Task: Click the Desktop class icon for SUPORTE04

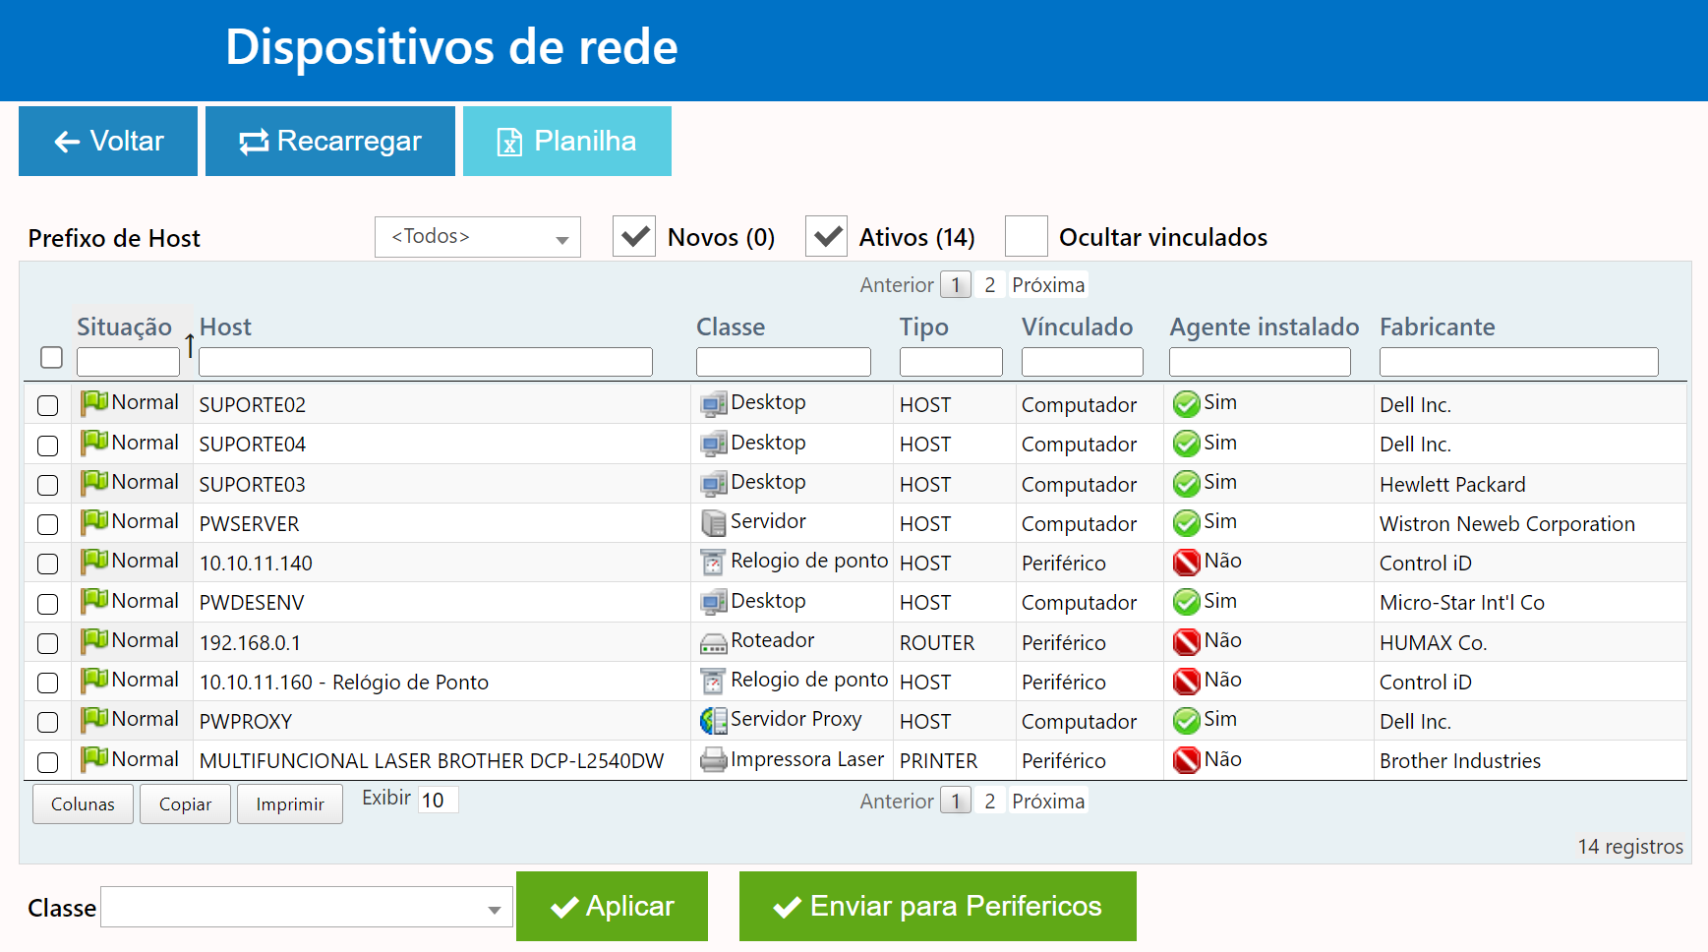Action: point(714,444)
